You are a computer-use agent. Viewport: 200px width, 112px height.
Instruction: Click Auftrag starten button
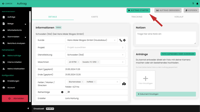click(x=138, y=10)
